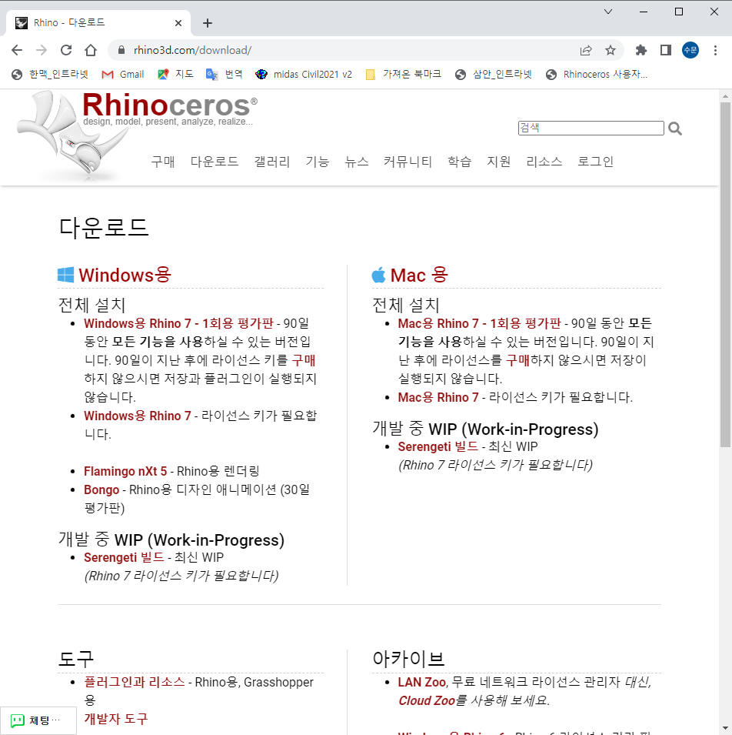Open the user profile avatar
This screenshot has height=735, width=732.
690,50
